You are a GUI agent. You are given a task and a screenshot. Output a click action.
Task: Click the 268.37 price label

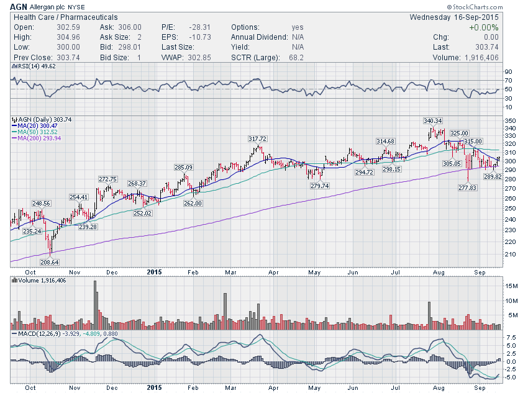click(x=137, y=183)
